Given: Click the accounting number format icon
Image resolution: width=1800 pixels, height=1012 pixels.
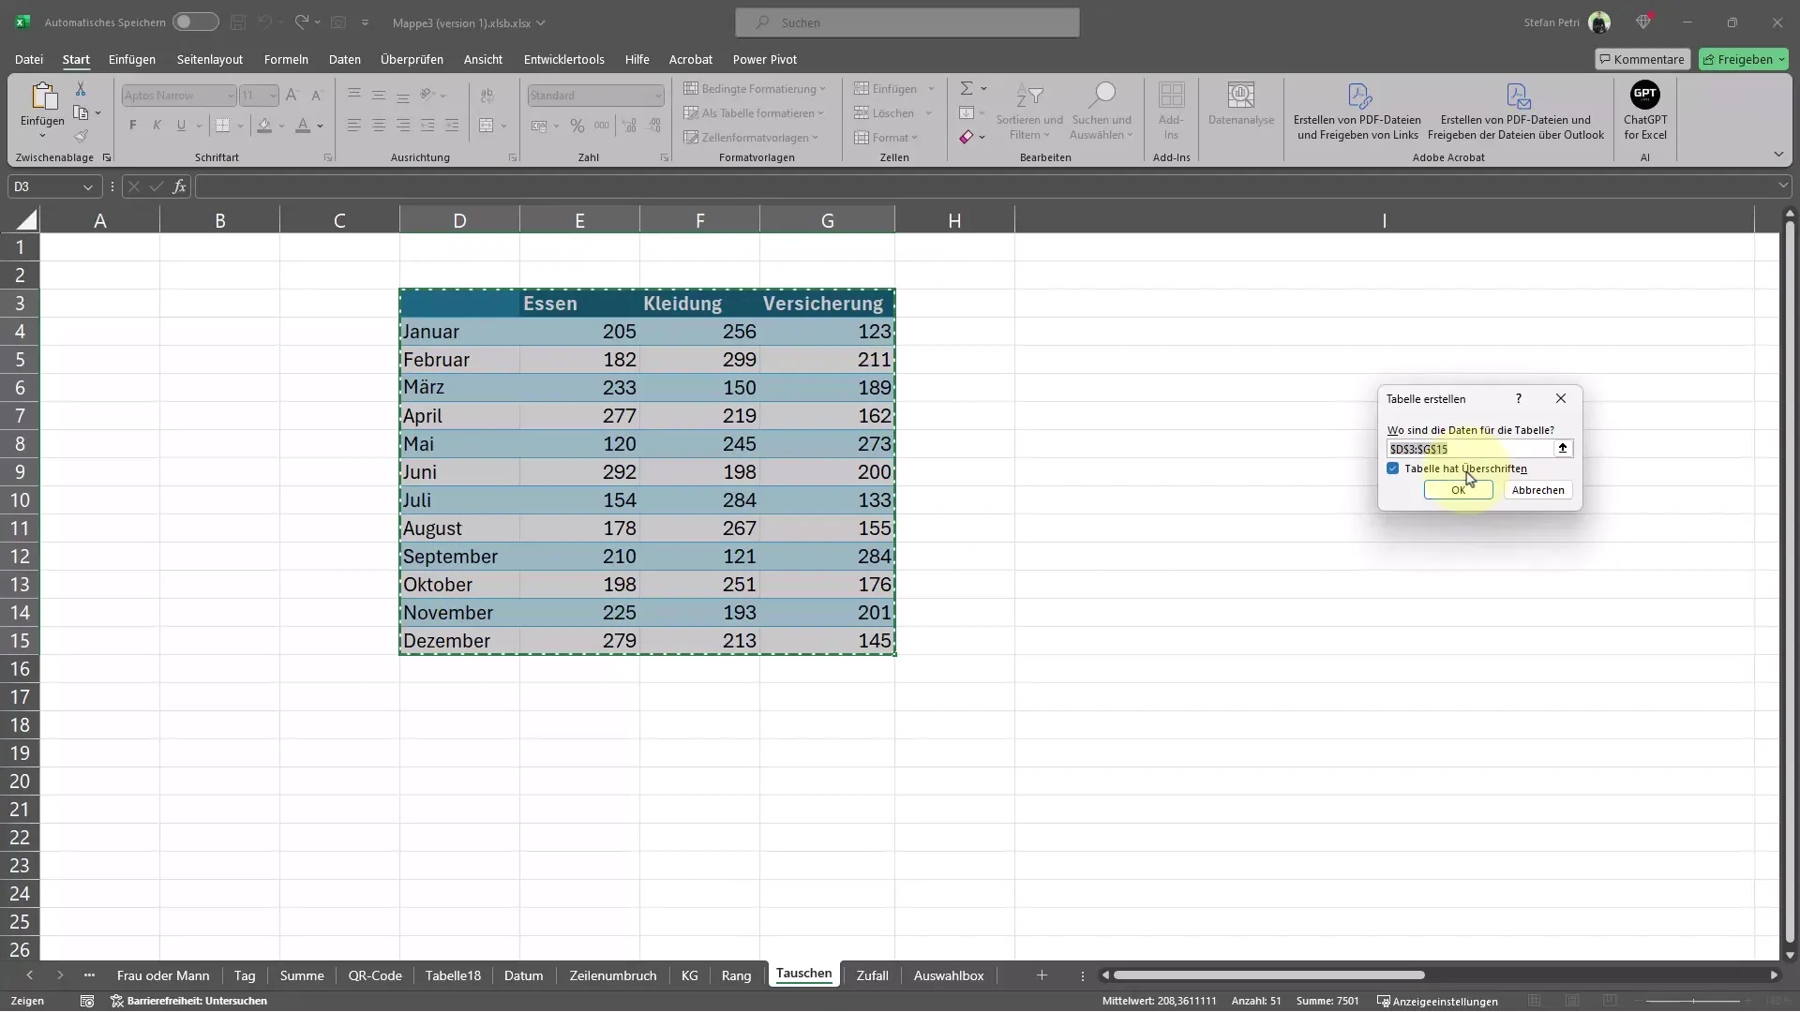Looking at the screenshot, I should pos(539,126).
